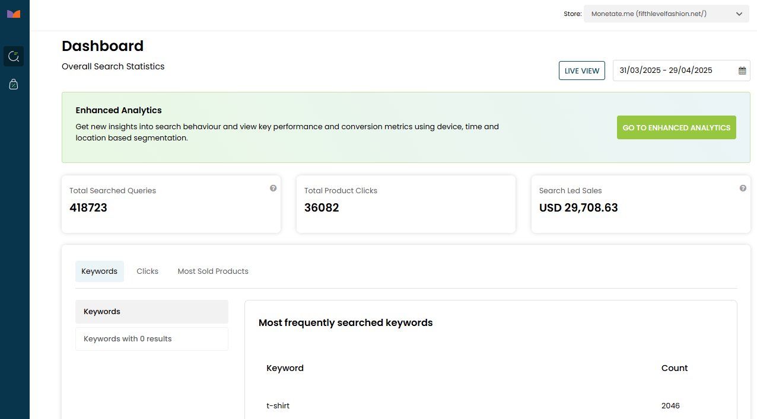Viewport: 757px width, 419px height.
Task: Click the Search Led Sales card
Action: [x=640, y=204]
